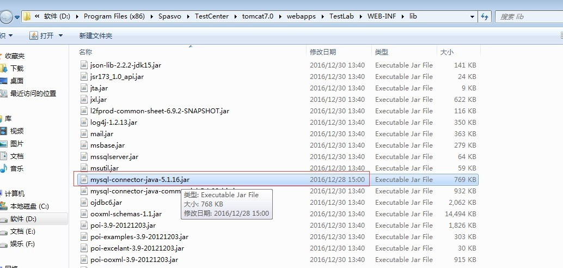This screenshot has height=268, width=563.
Task: Select file poi-ooxml-3.9-20121203.jar
Action: pos(134,260)
